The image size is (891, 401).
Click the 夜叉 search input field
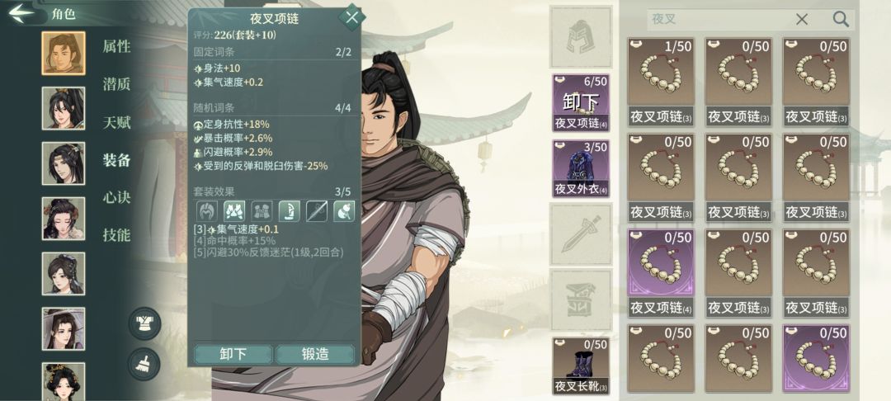coord(719,19)
